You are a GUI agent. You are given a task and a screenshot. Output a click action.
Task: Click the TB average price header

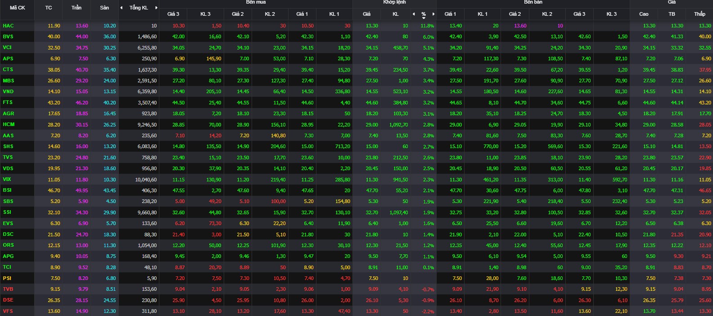pyautogui.click(x=672, y=14)
